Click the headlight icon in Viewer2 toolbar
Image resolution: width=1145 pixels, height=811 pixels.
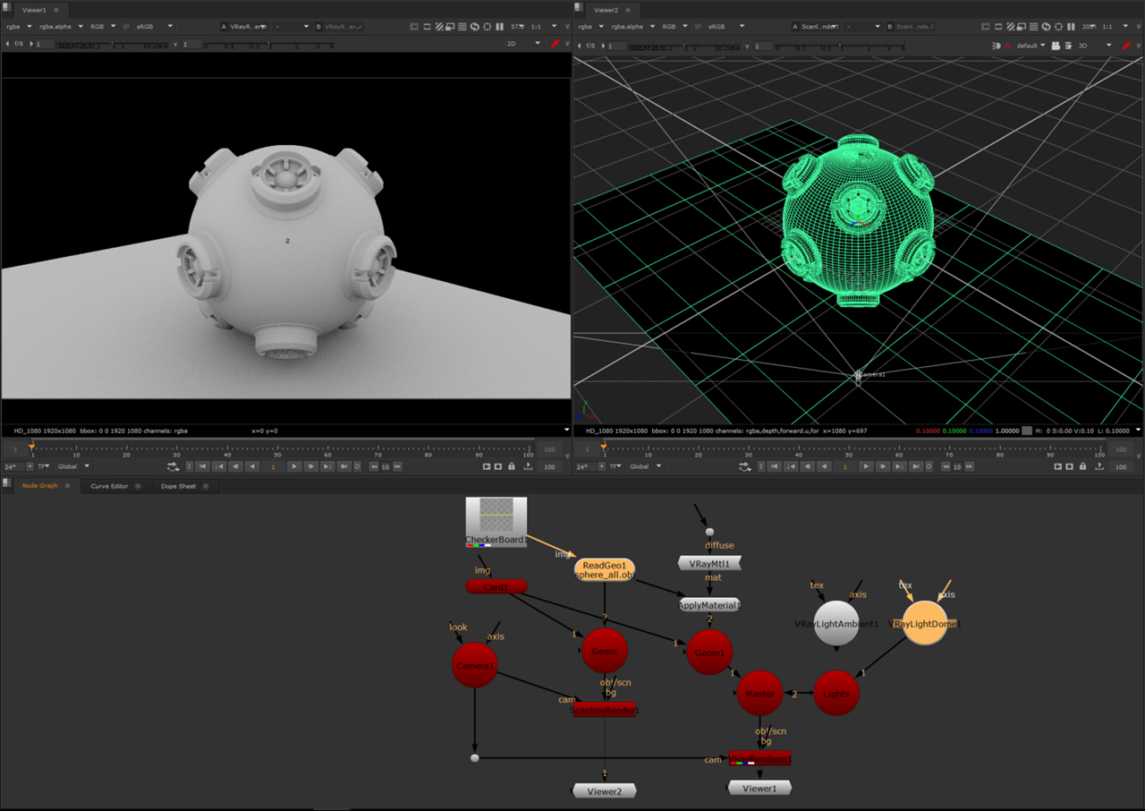[997, 45]
